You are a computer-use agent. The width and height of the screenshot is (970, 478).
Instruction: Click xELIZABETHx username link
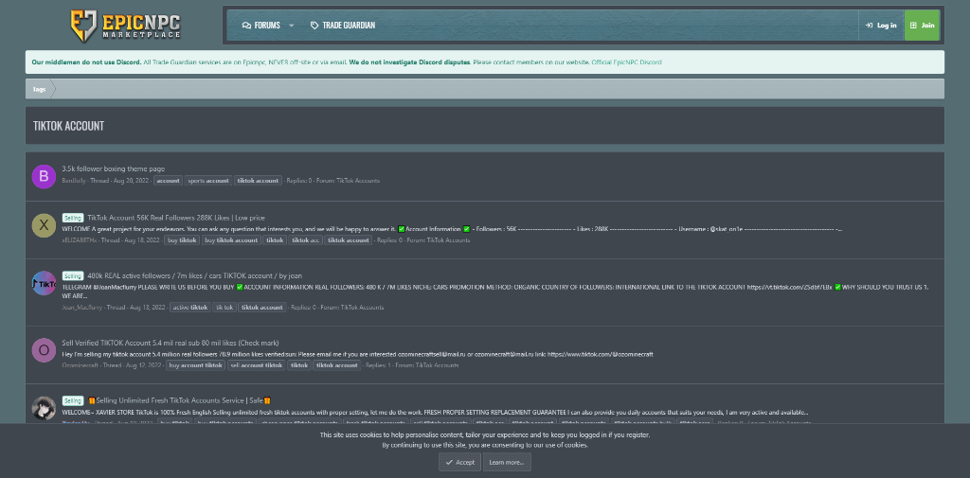pyautogui.click(x=80, y=239)
